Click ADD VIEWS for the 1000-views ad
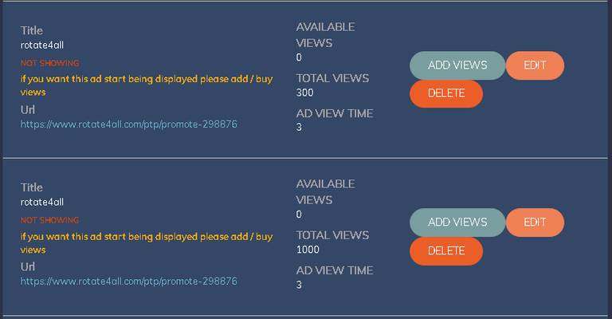 457,223
